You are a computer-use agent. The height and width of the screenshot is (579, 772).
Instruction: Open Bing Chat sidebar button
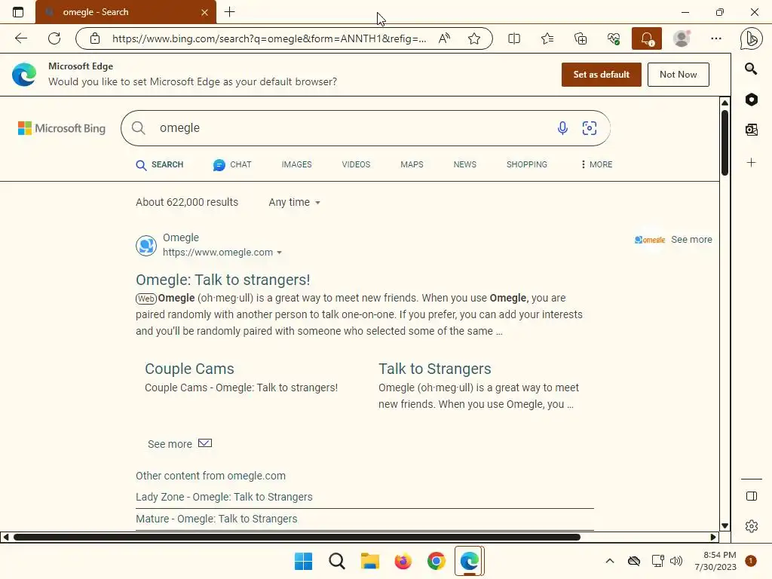click(x=751, y=39)
